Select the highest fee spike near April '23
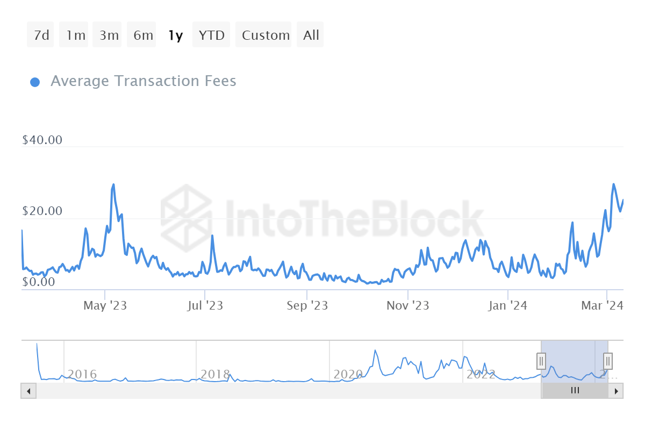The image size is (645, 430). pos(113,184)
